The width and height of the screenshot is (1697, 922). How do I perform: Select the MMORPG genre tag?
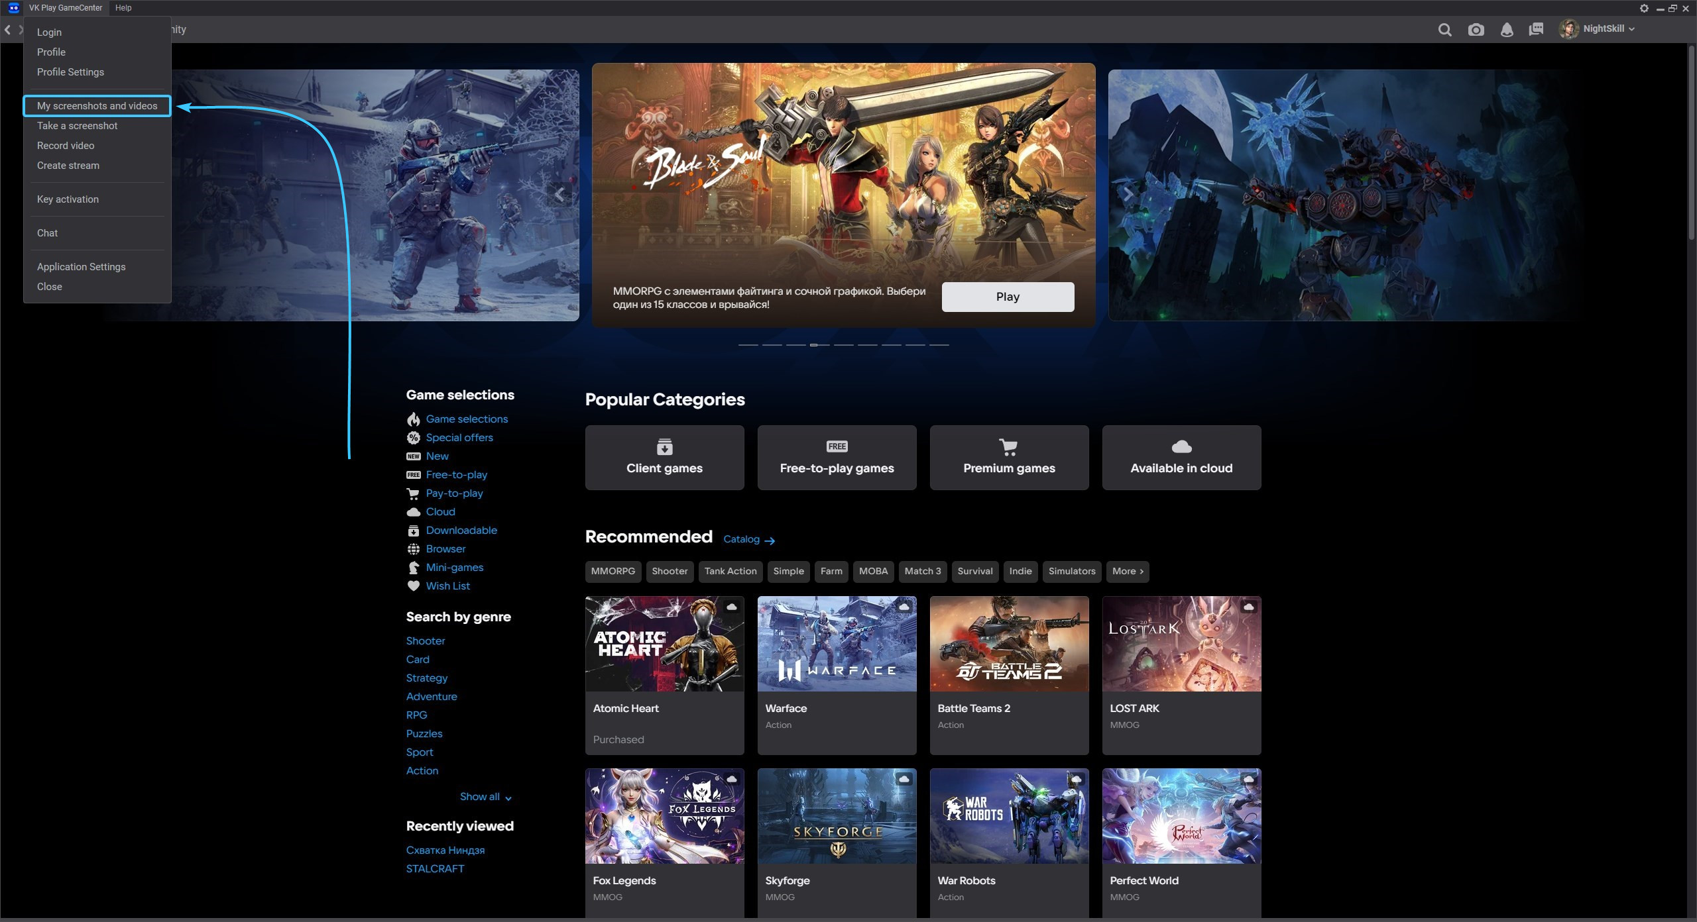[x=613, y=571]
